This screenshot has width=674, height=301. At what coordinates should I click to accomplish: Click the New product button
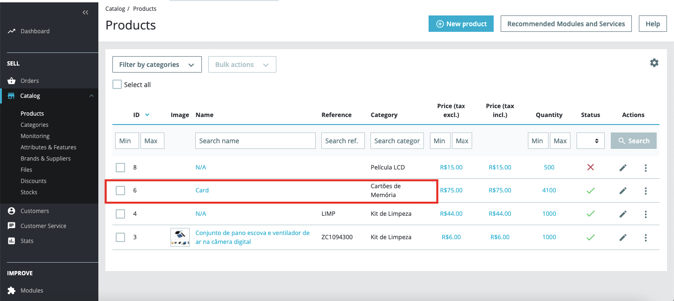pos(461,24)
